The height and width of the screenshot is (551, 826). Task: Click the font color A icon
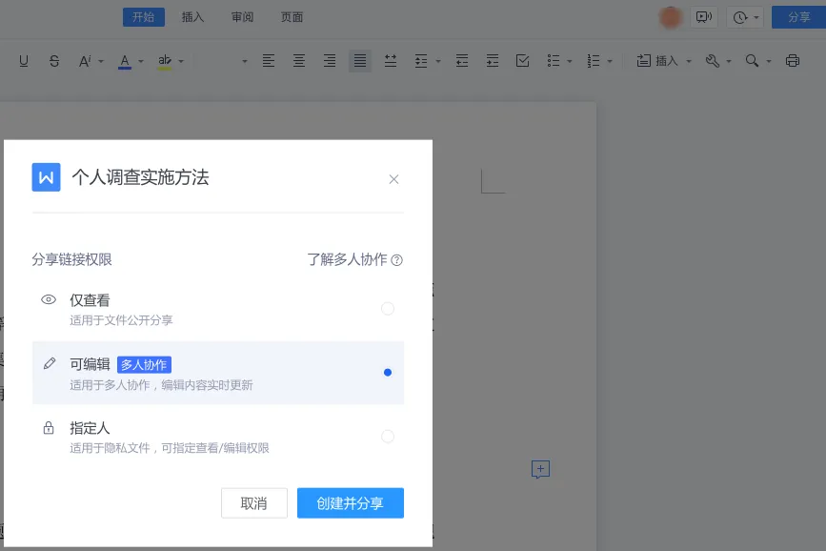coord(125,61)
